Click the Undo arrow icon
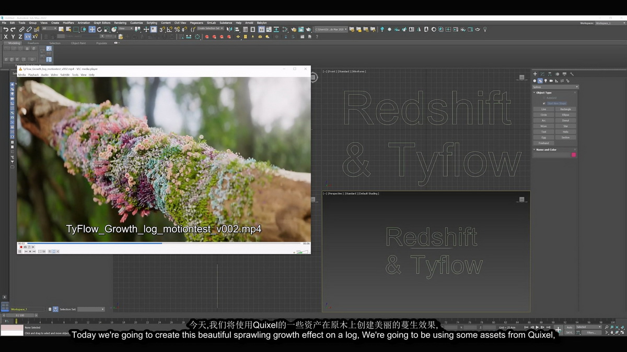The image size is (627, 352). click(6, 30)
